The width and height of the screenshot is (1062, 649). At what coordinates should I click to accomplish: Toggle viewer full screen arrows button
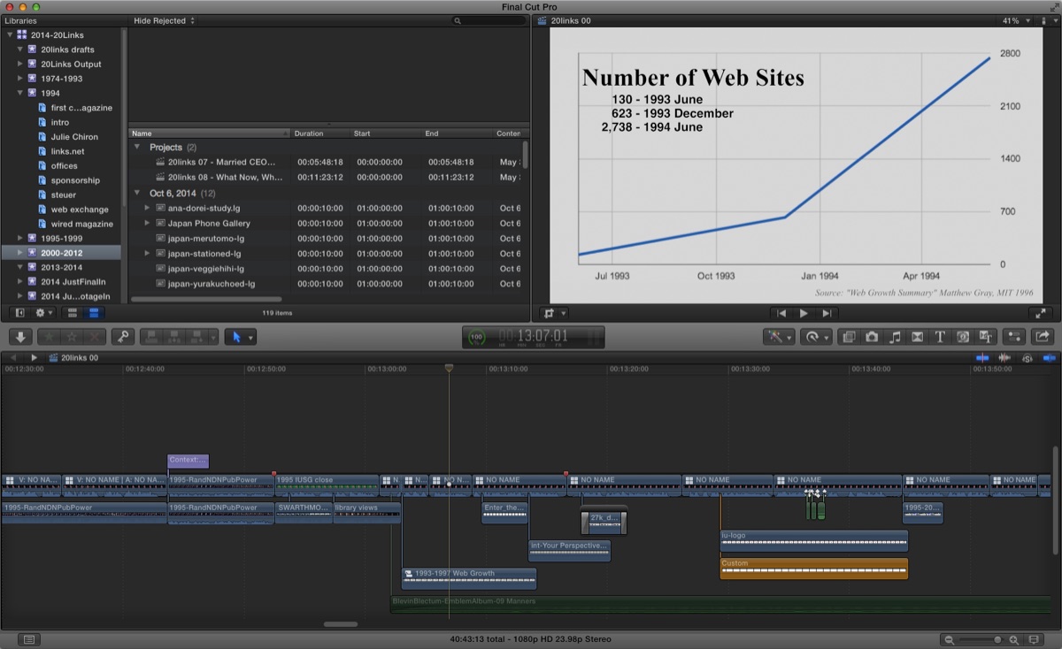pyautogui.click(x=1042, y=313)
